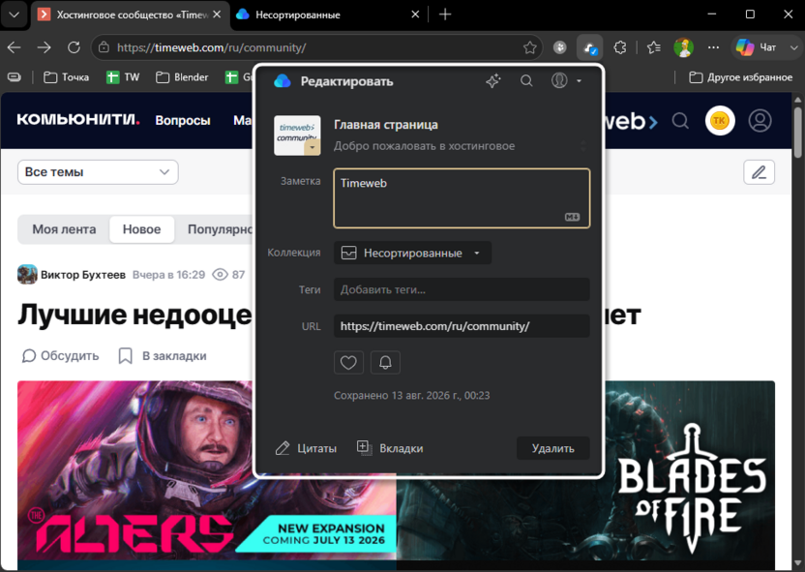
Task: Click the pencil write-post button
Action: [759, 172]
